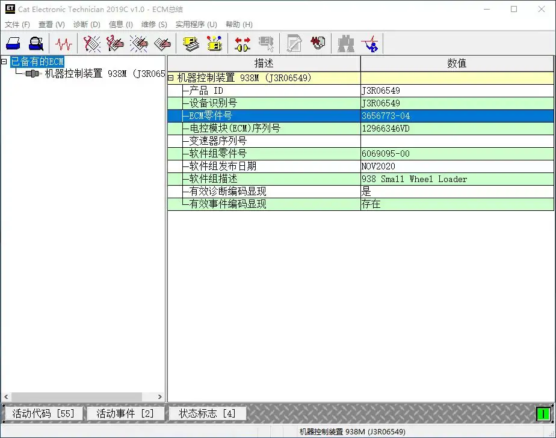
Task: Click the 数值 column header
Action: tap(457, 63)
